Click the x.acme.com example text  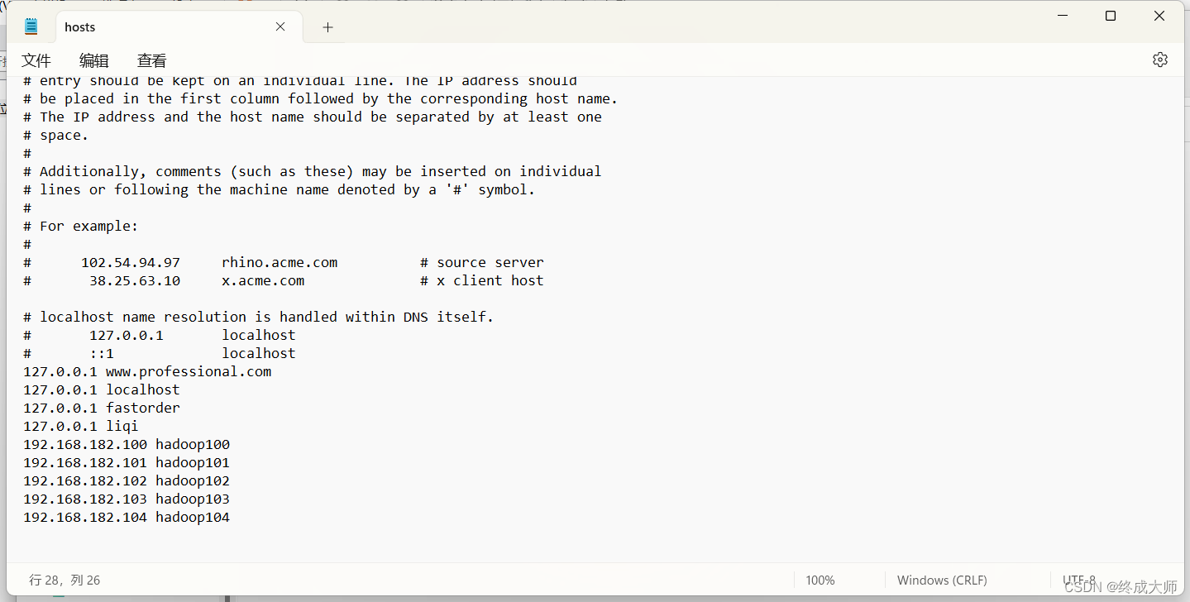pos(263,280)
